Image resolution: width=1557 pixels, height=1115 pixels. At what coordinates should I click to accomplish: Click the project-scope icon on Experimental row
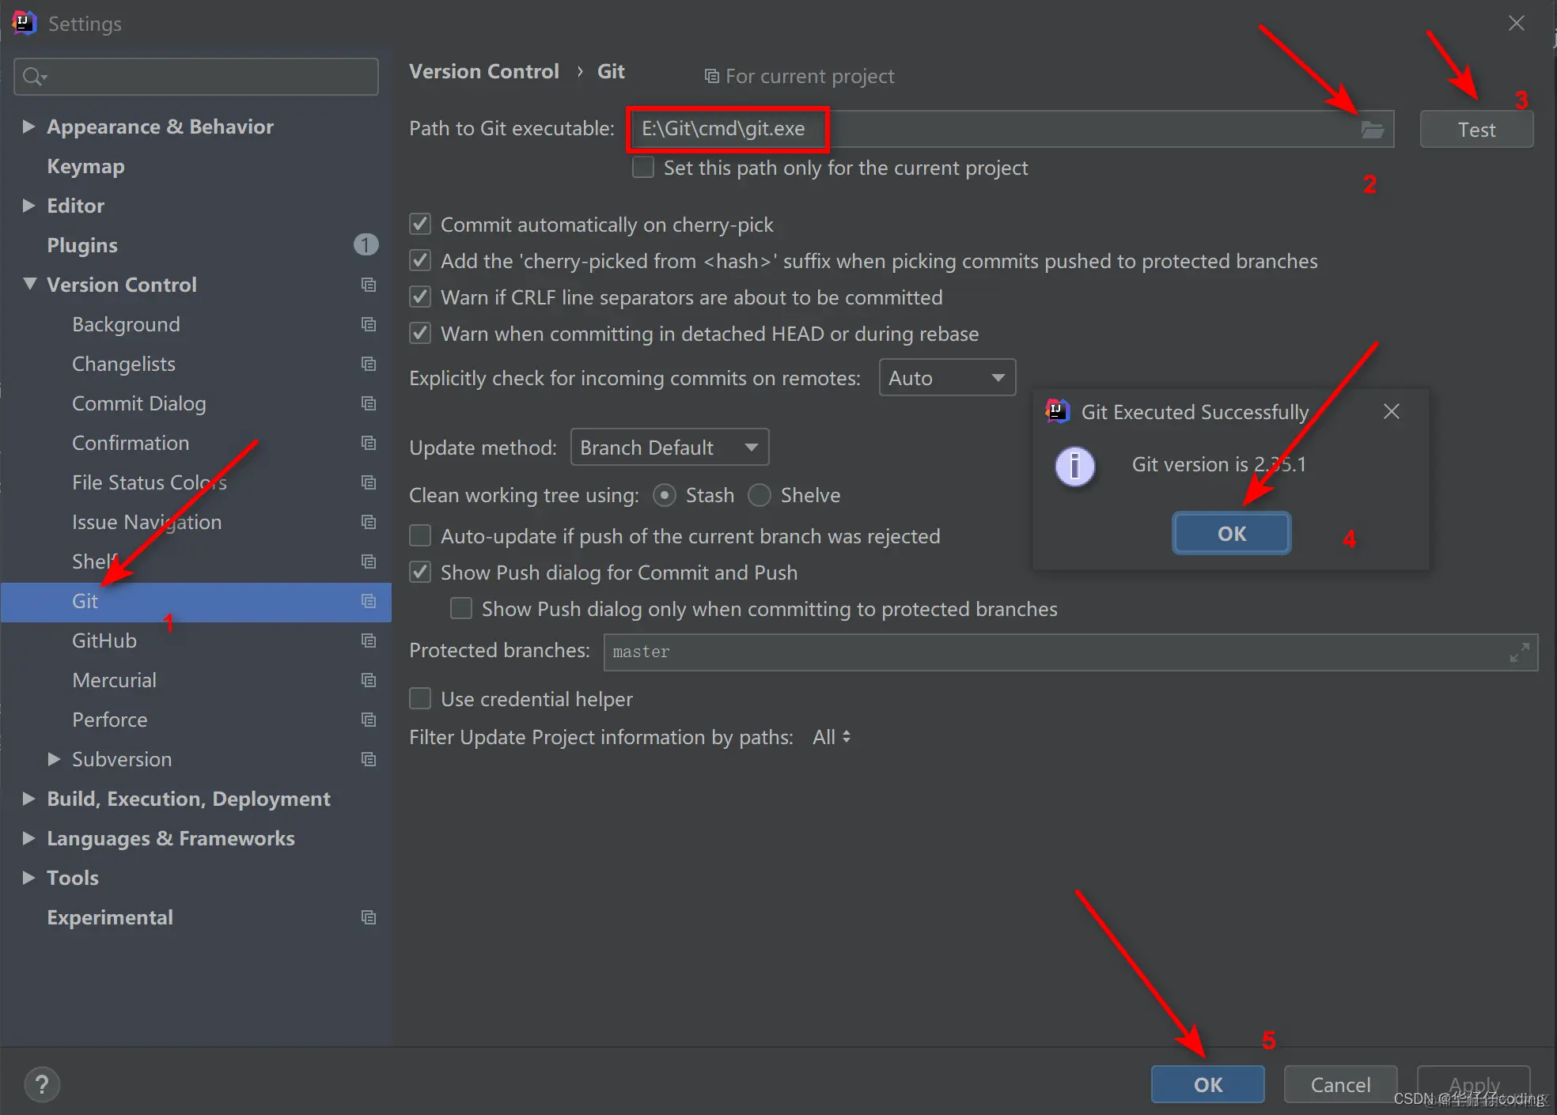369,917
